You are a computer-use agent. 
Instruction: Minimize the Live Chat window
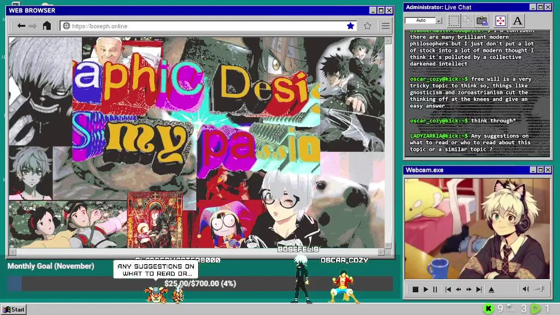[x=533, y=7]
